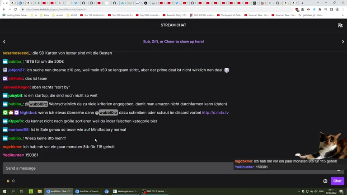Screen dimensions: 347x195
Task: Show hidden system tray icons
Action: point(299,191)
